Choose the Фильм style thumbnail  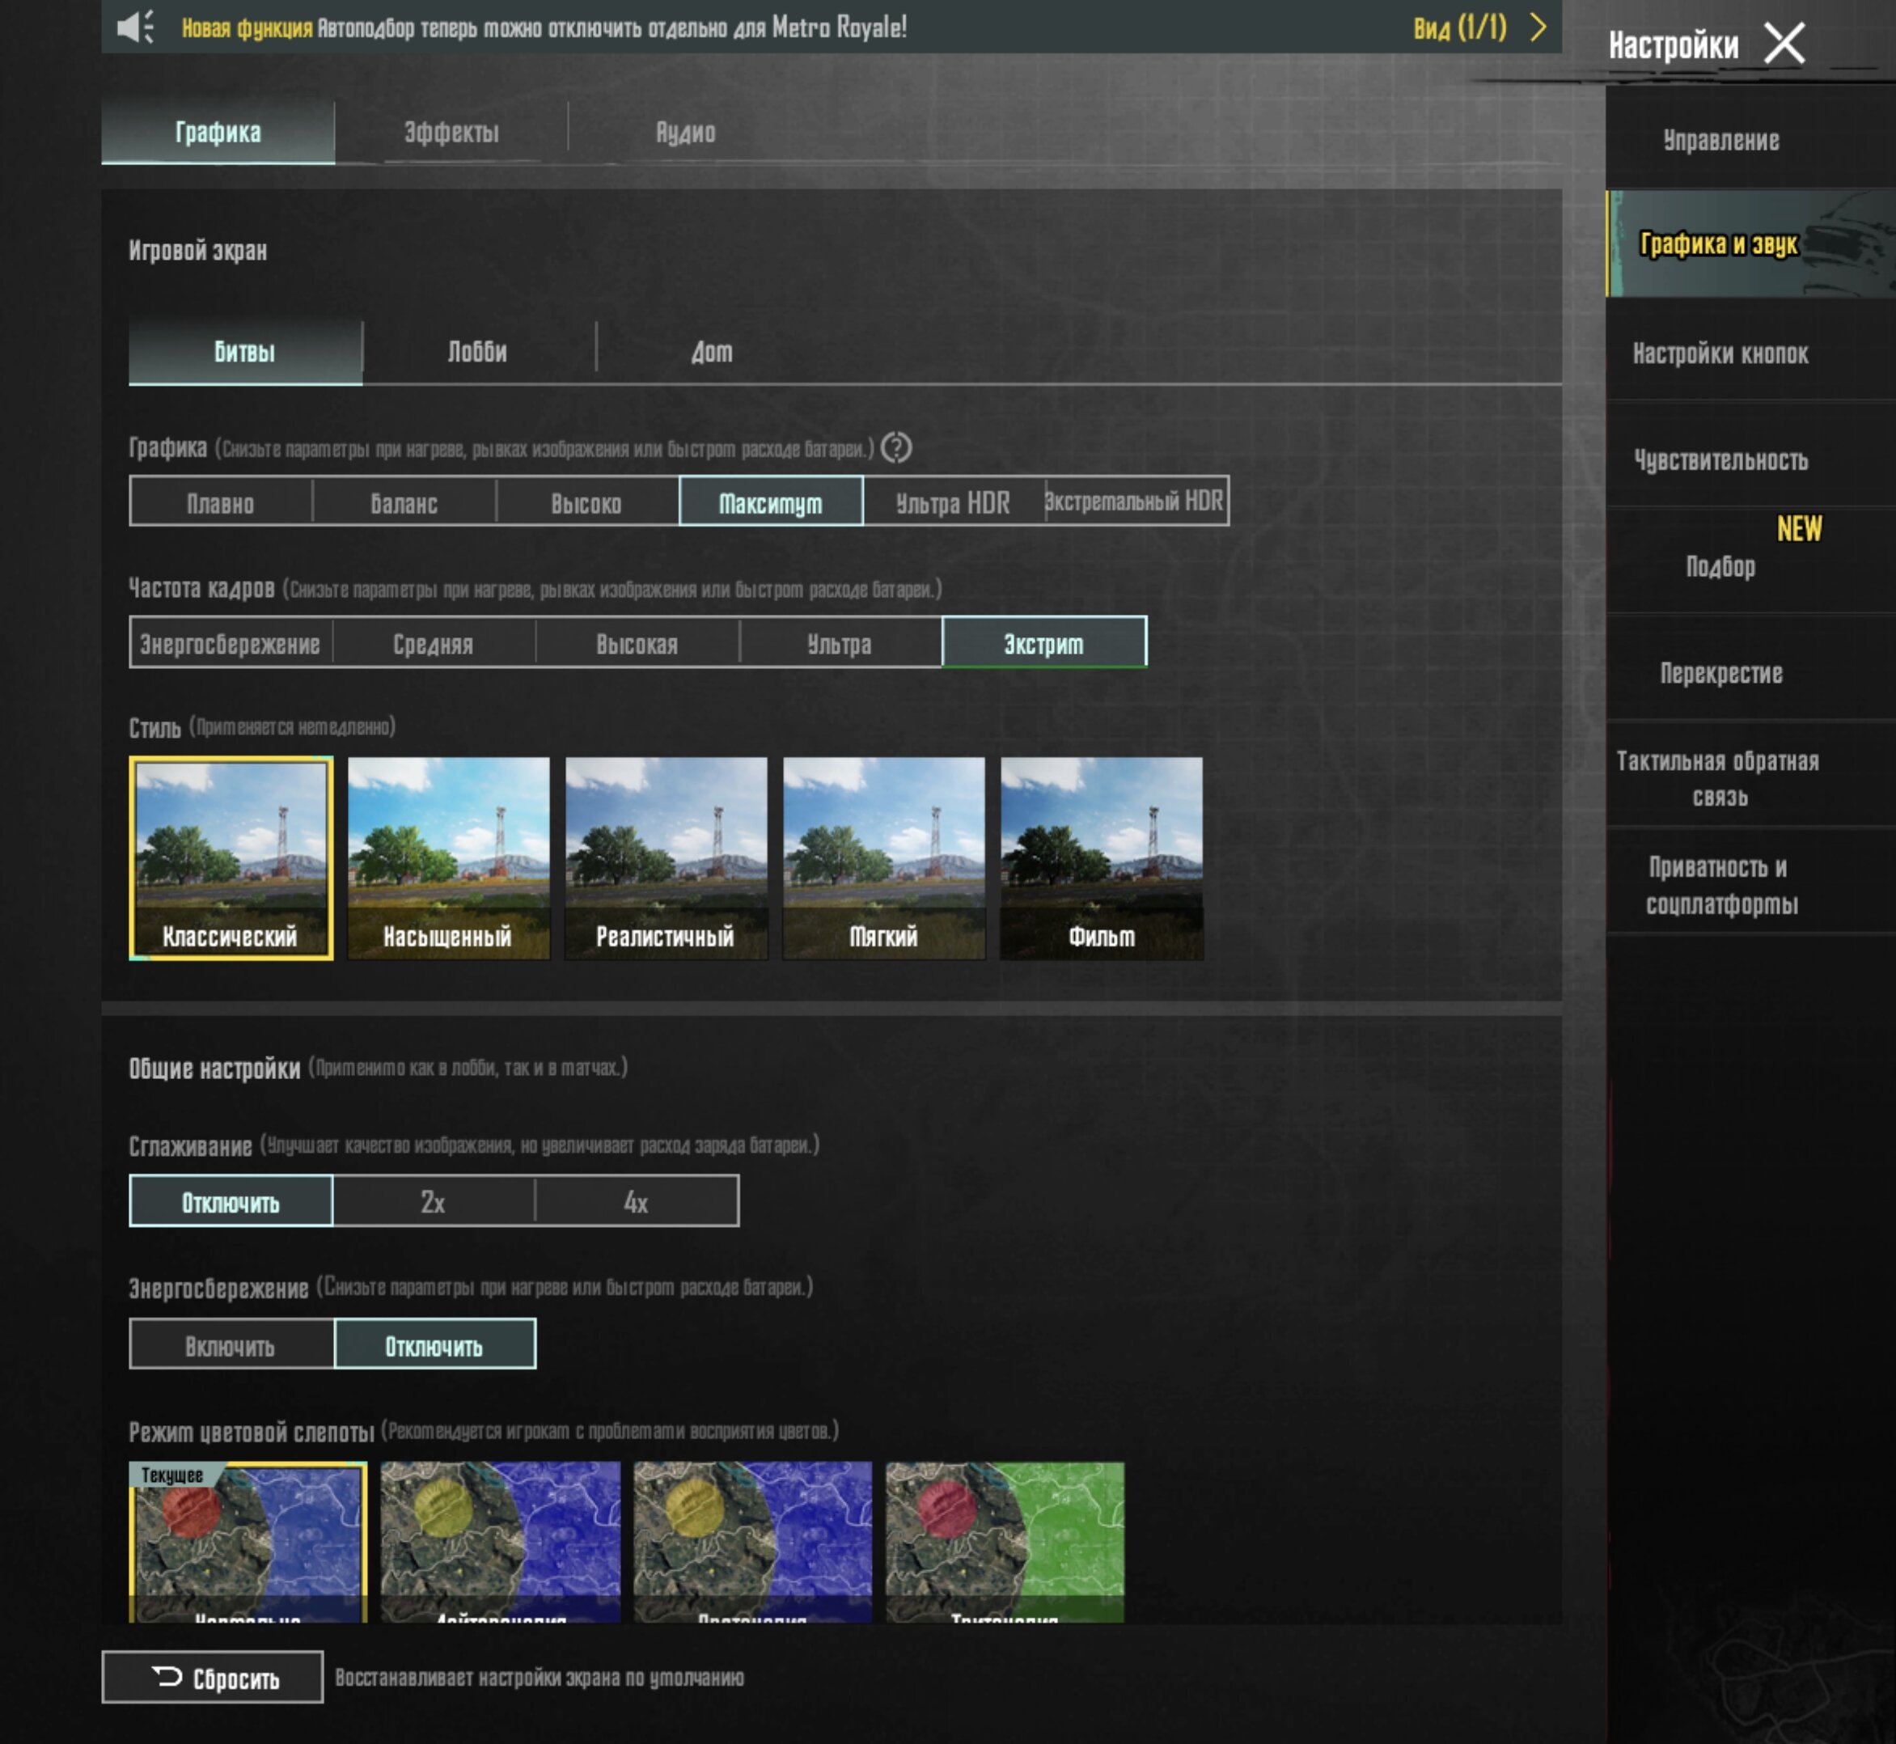(1102, 857)
